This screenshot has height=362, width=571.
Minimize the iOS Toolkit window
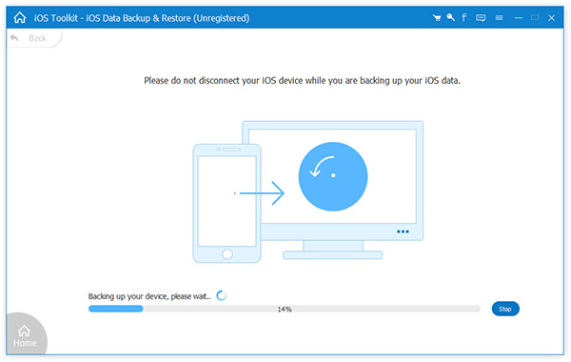click(x=519, y=17)
